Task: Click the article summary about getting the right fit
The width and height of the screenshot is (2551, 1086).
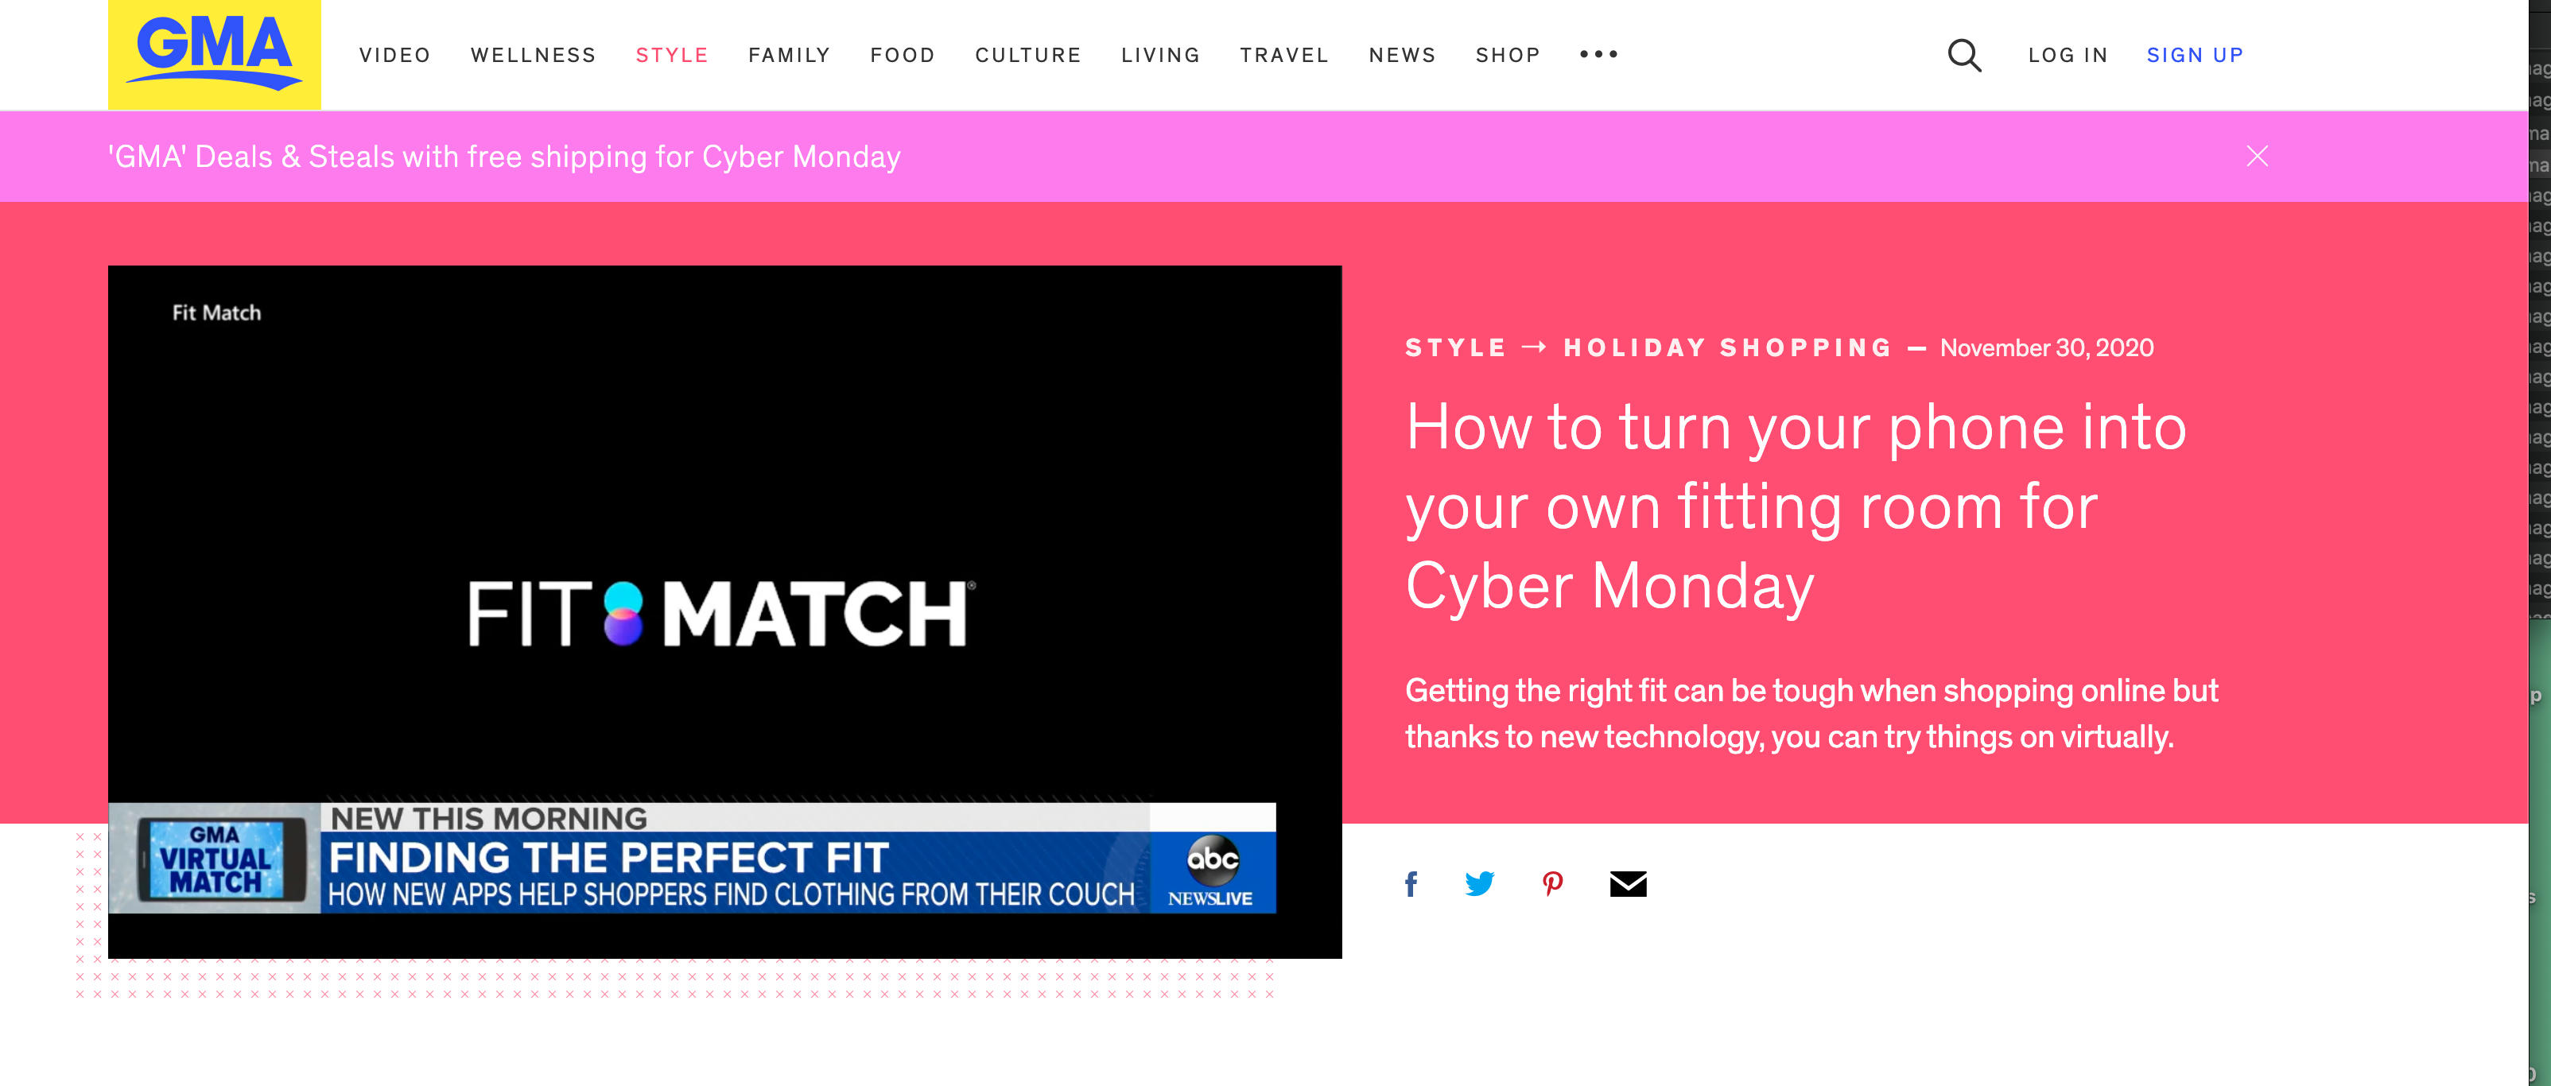Action: 1811,713
